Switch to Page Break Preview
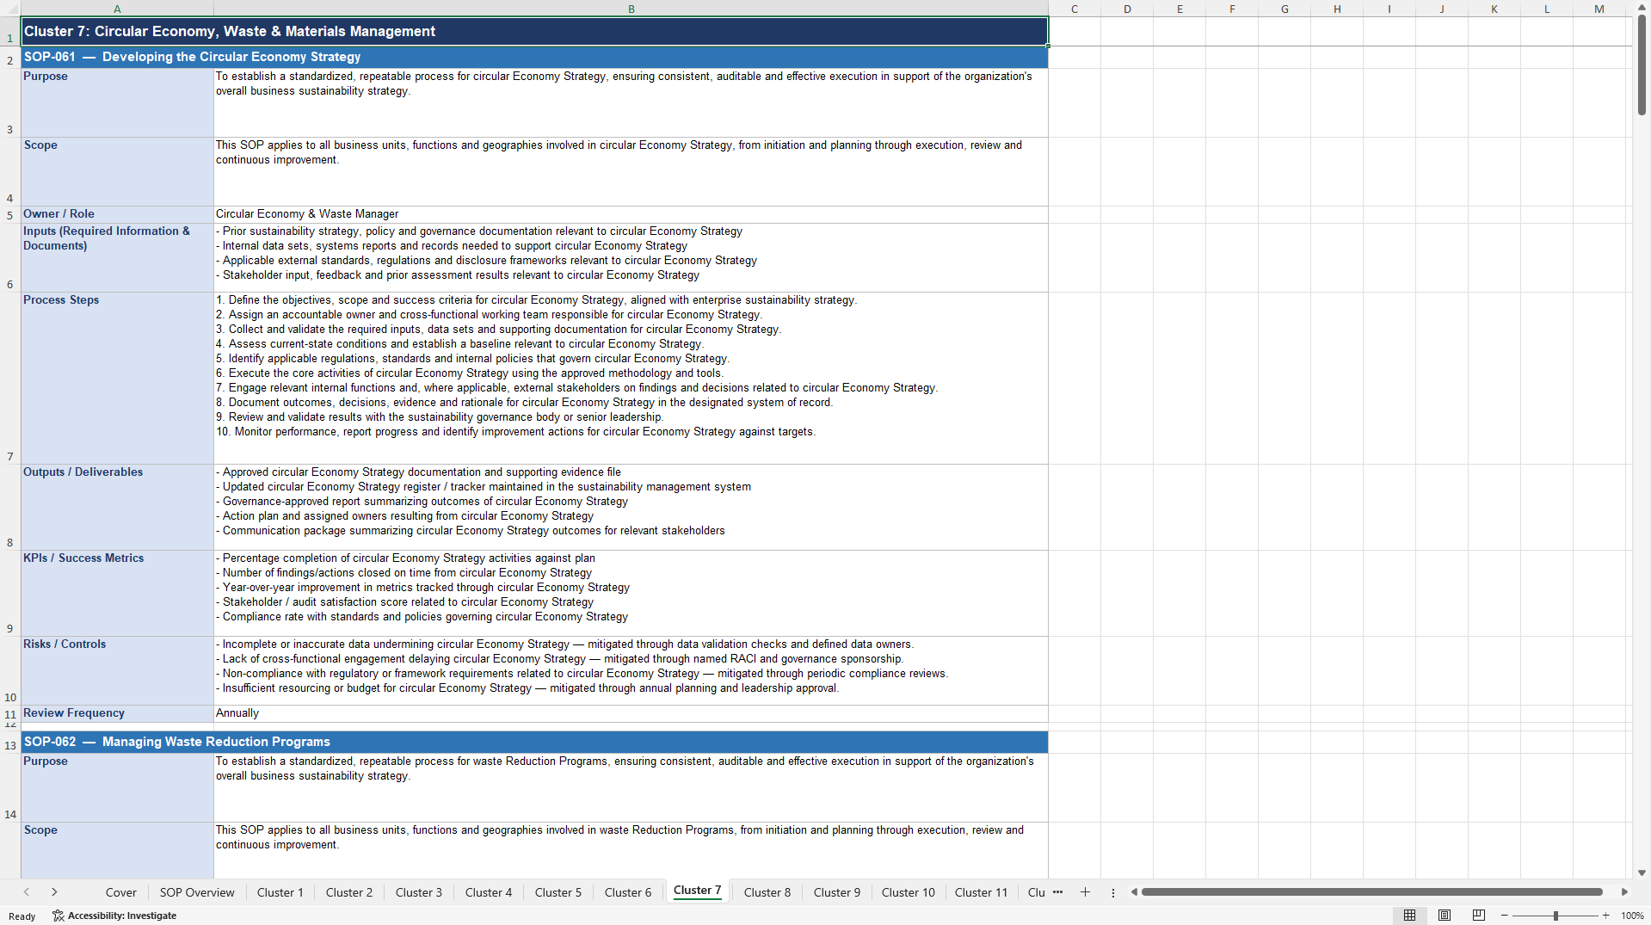Image resolution: width=1651 pixels, height=925 pixels. 1479,916
